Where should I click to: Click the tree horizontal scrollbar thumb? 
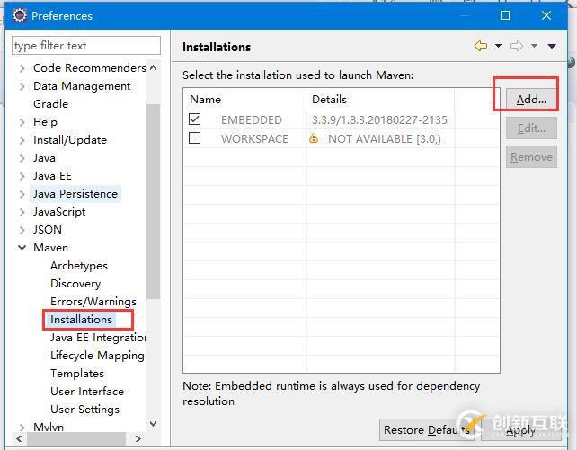pyautogui.click(x=76, y=438)
